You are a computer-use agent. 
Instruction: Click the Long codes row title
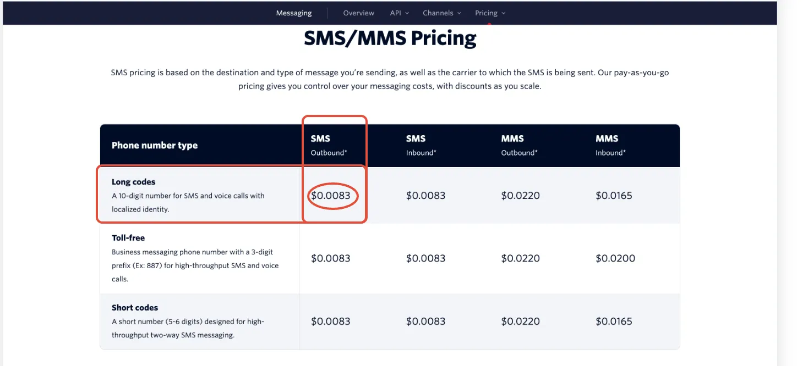pyautogui.click(x=134, y=182)
